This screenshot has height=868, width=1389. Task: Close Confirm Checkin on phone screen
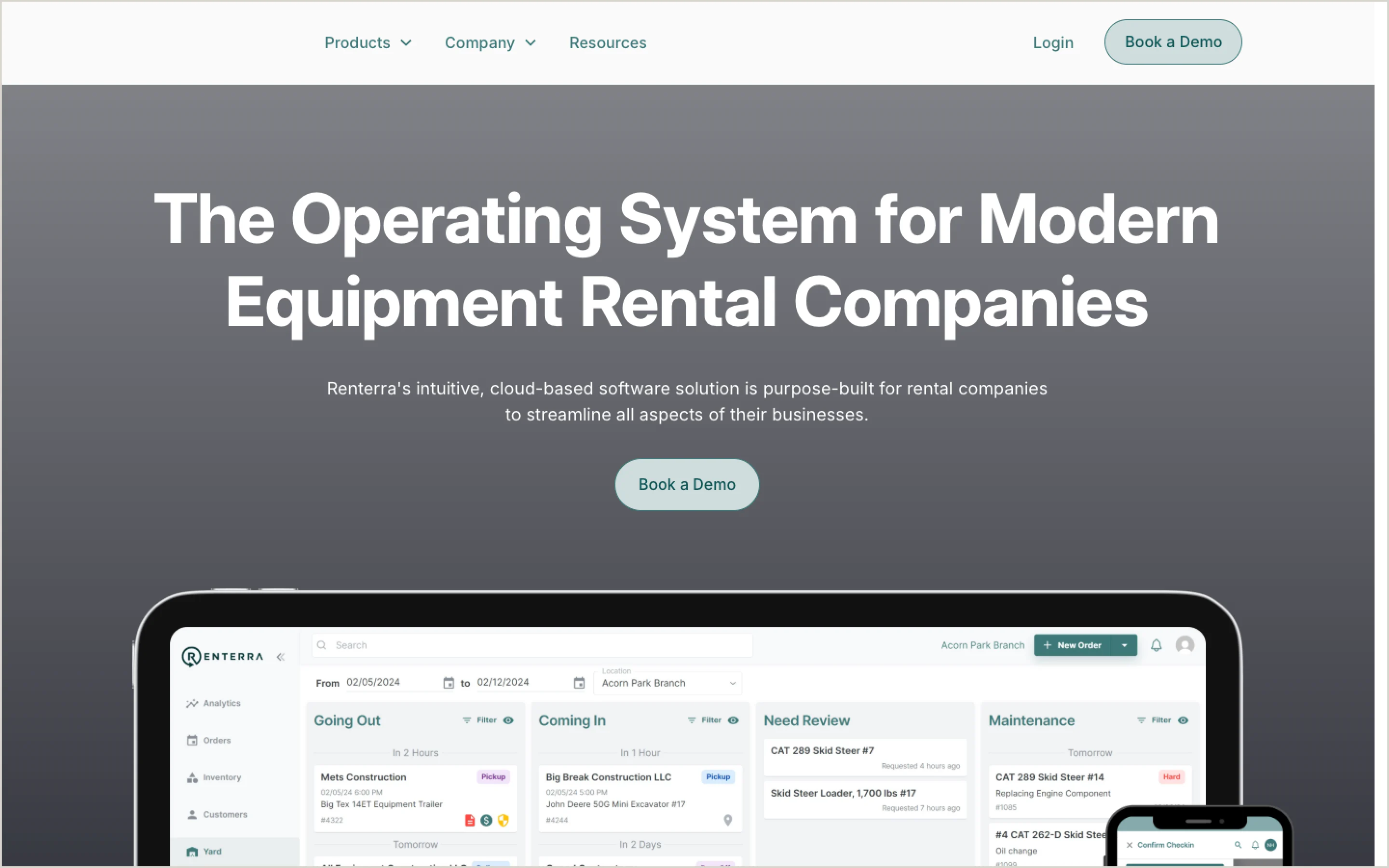[x=1130, y=845]
